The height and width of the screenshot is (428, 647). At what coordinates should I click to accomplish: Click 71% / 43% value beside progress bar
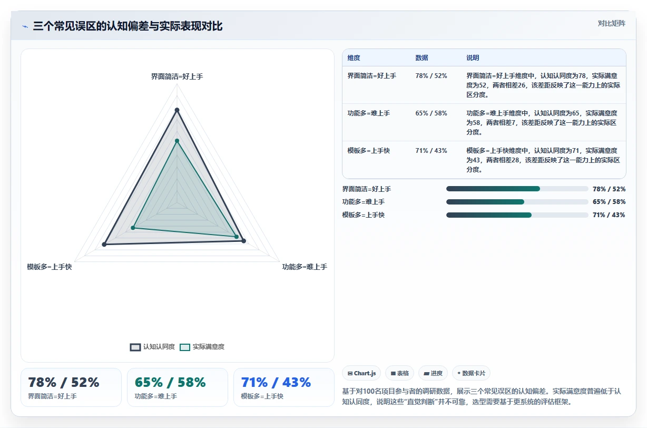(x=609, y=215)
